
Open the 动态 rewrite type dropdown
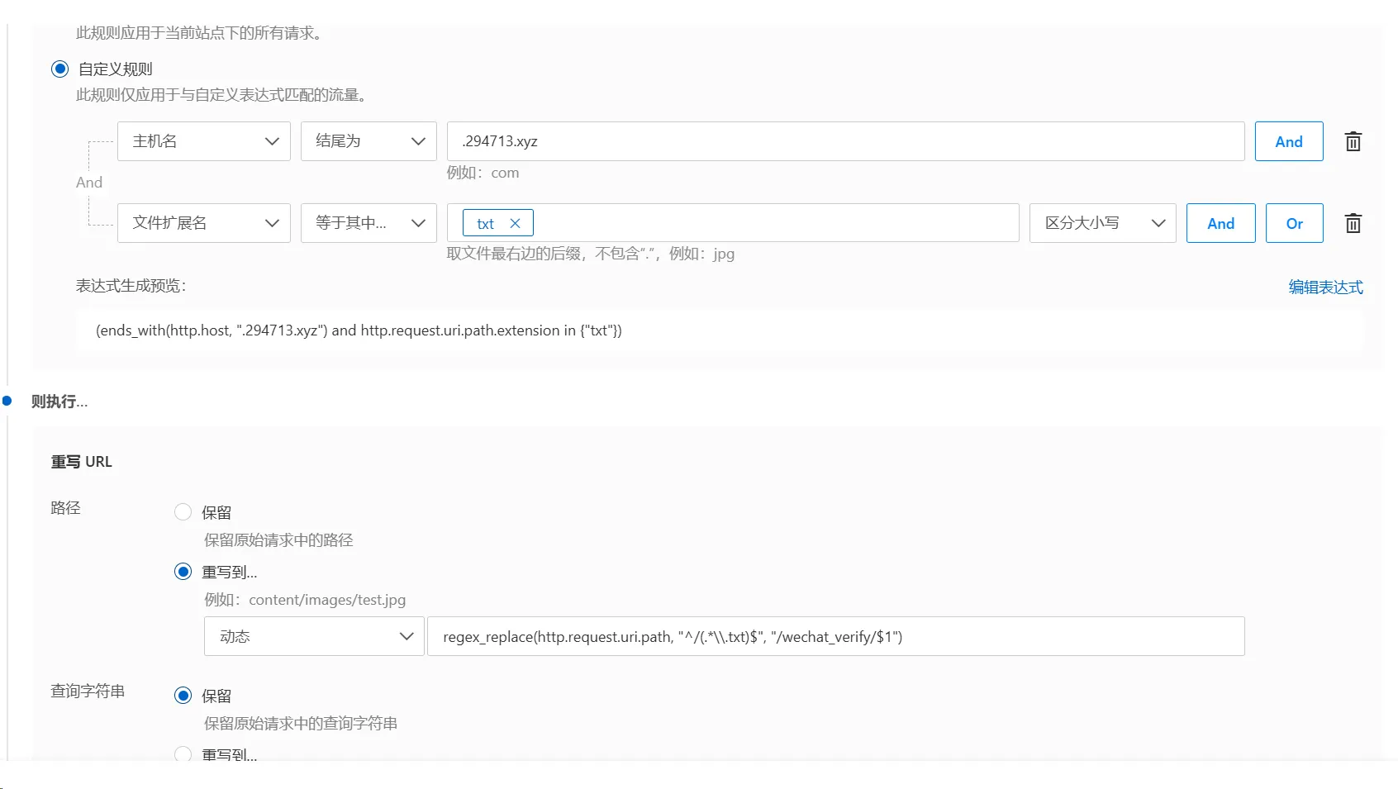314,636
